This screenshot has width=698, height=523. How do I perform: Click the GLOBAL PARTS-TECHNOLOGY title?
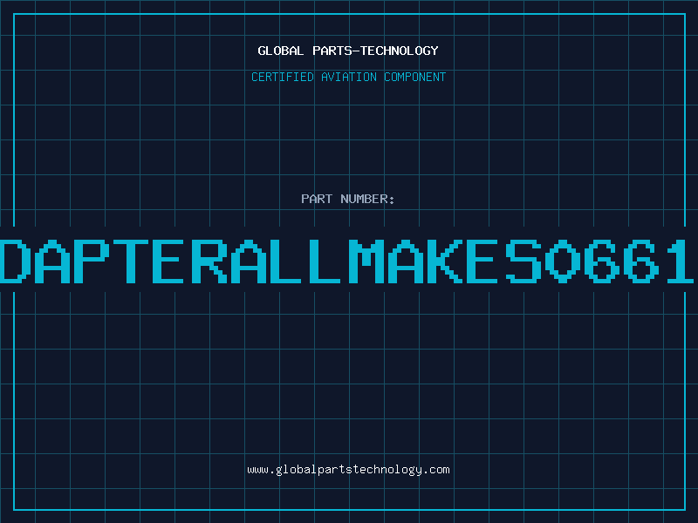point(348,51)
